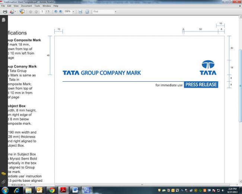Open the Attachments paperclip panel
Viewport: 242px width, 194px height.
[x=3, y=182]
